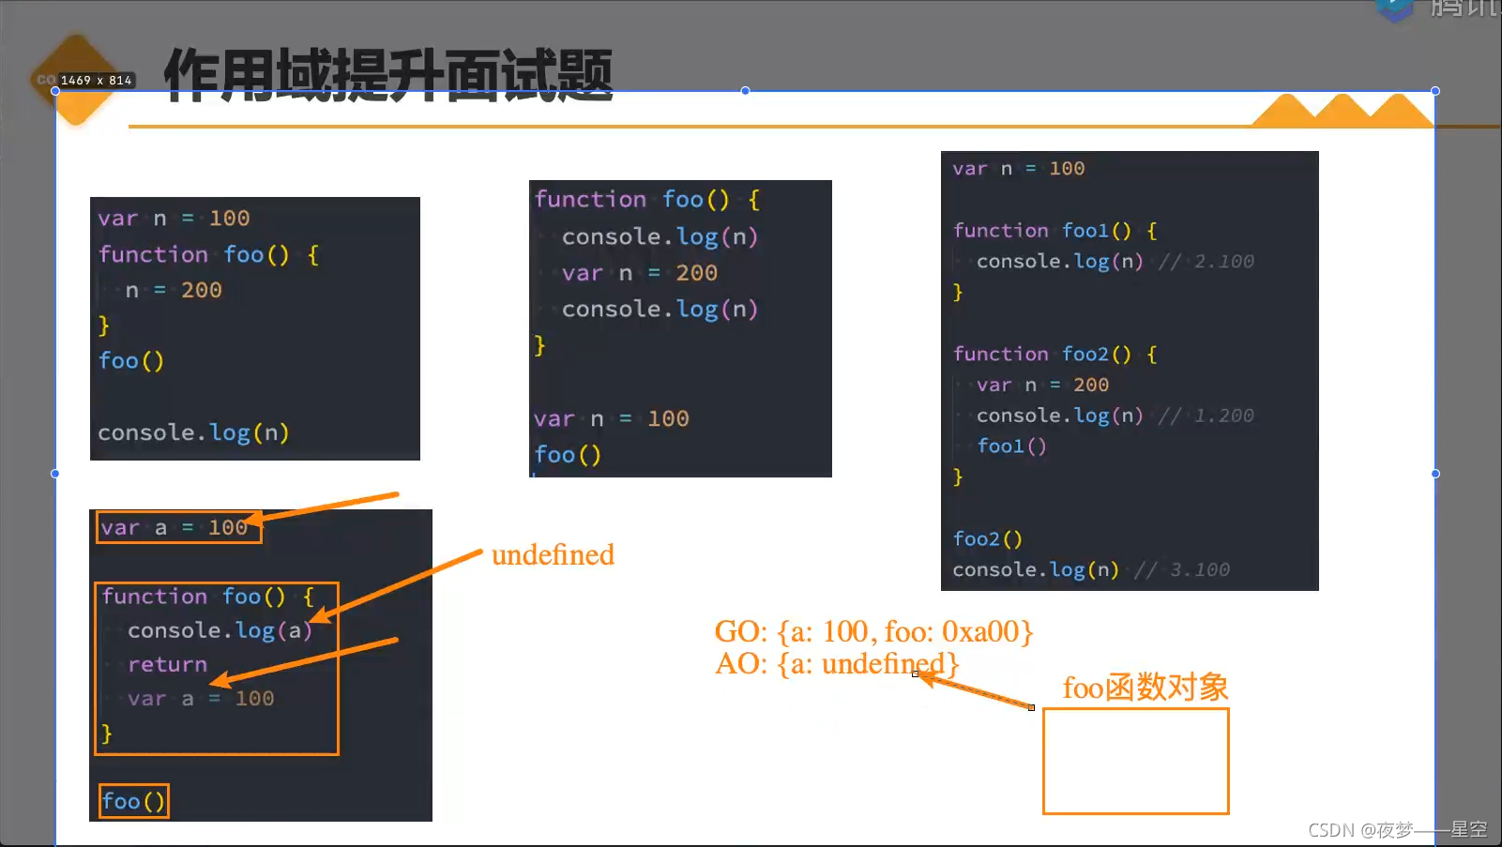Click the "GO: {a: 100, foo: 0xa00}" text
This screenshot has width=1502, height=847.
pos(873,631)
